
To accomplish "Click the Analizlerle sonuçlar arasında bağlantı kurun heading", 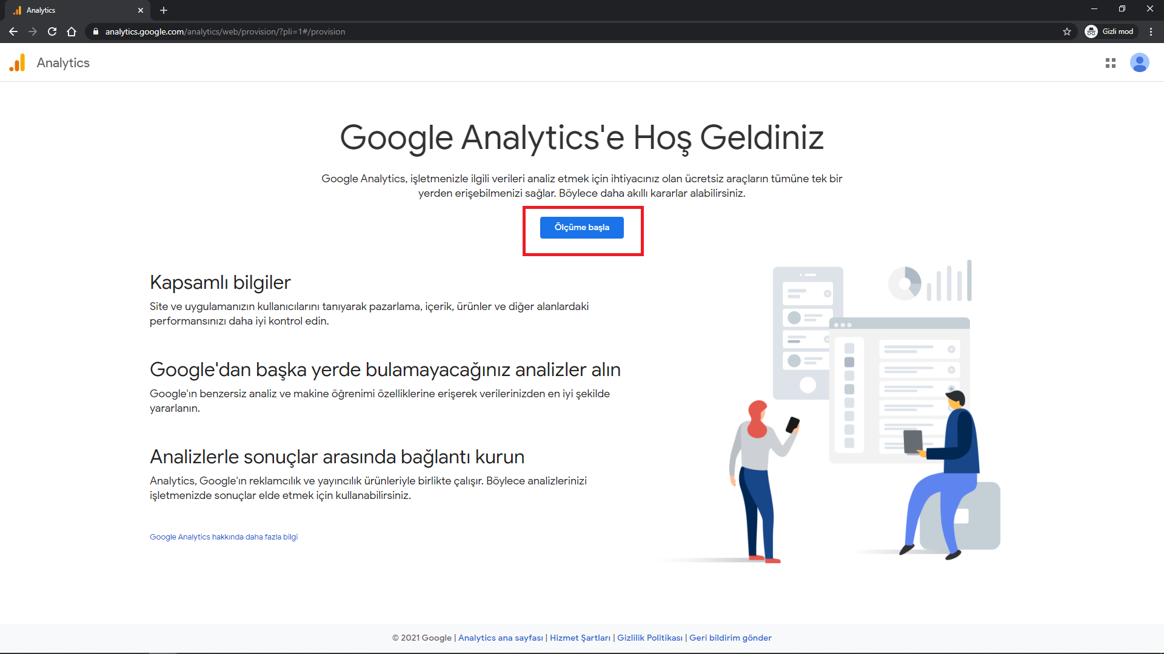I will pyautogui.click(x=337, y=457).
